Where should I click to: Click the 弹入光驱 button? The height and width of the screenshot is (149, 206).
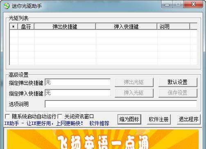[x=134, y=93]
